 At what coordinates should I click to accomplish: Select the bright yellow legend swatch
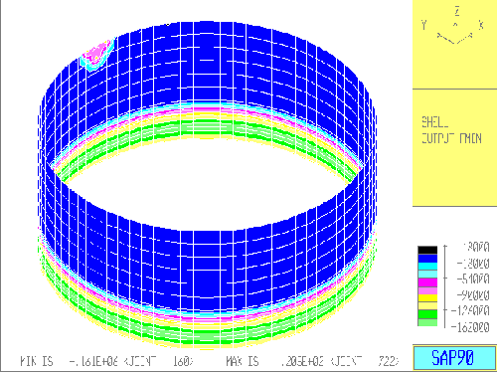427,298
